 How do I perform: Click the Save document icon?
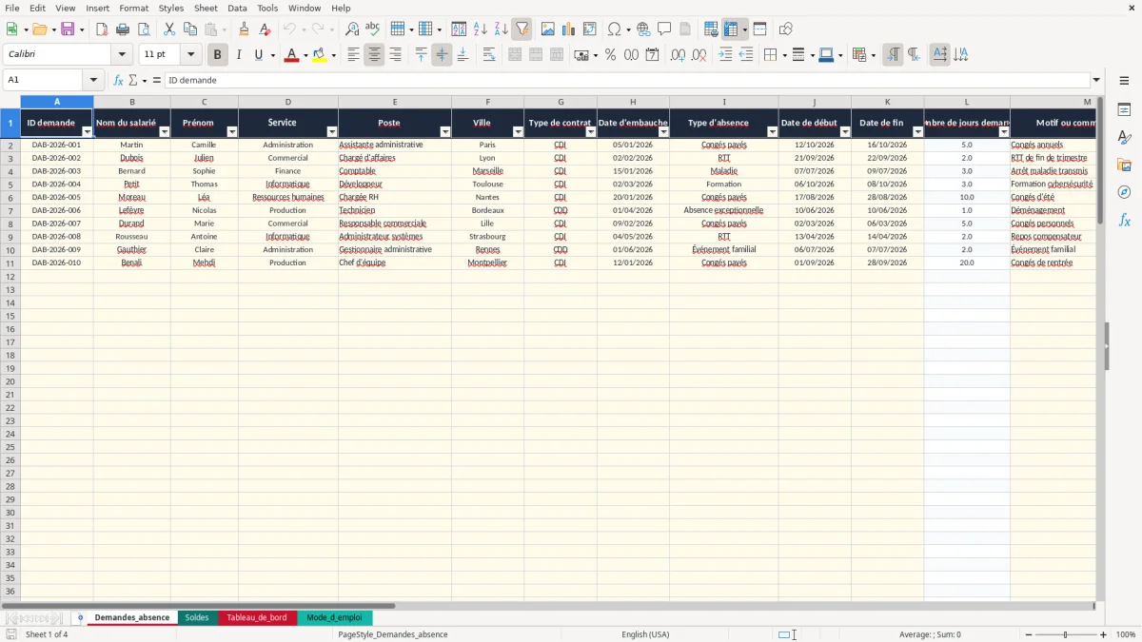pyautogui.click(x=68, y=29)
